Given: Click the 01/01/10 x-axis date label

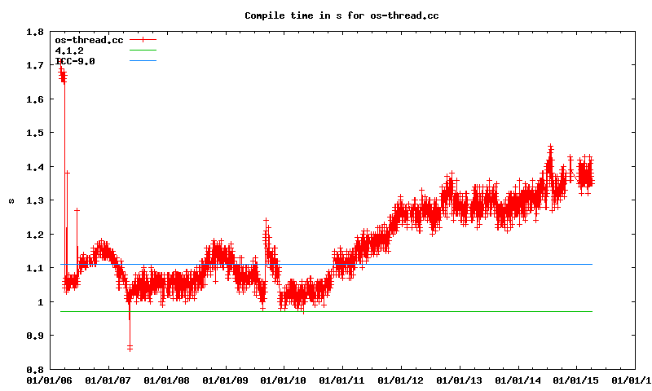Looking at the screenshot, I should click(x=284, y=380).
